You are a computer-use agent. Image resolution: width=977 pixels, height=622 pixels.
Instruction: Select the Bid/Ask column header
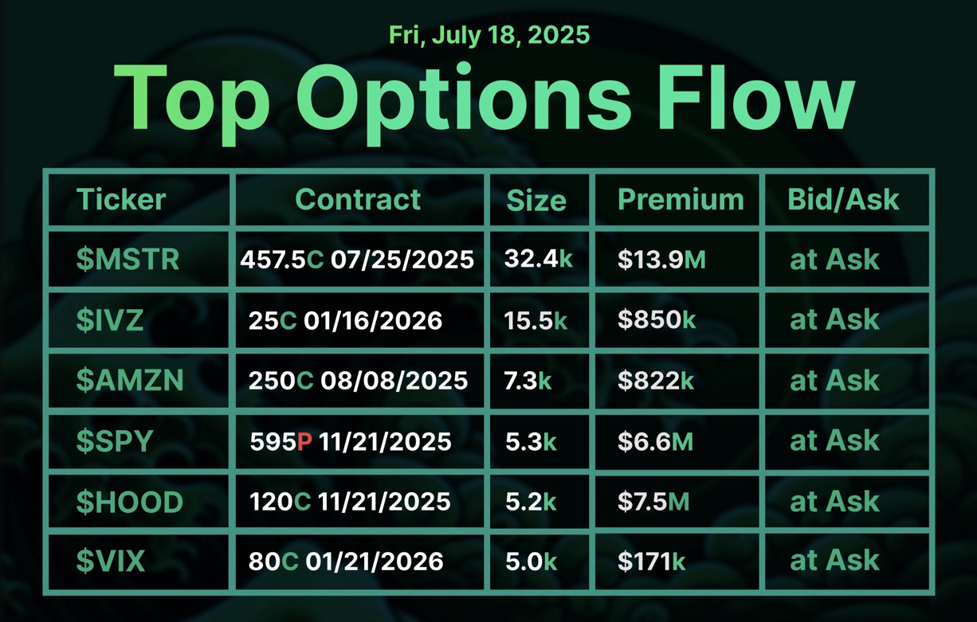click(843, 199)
